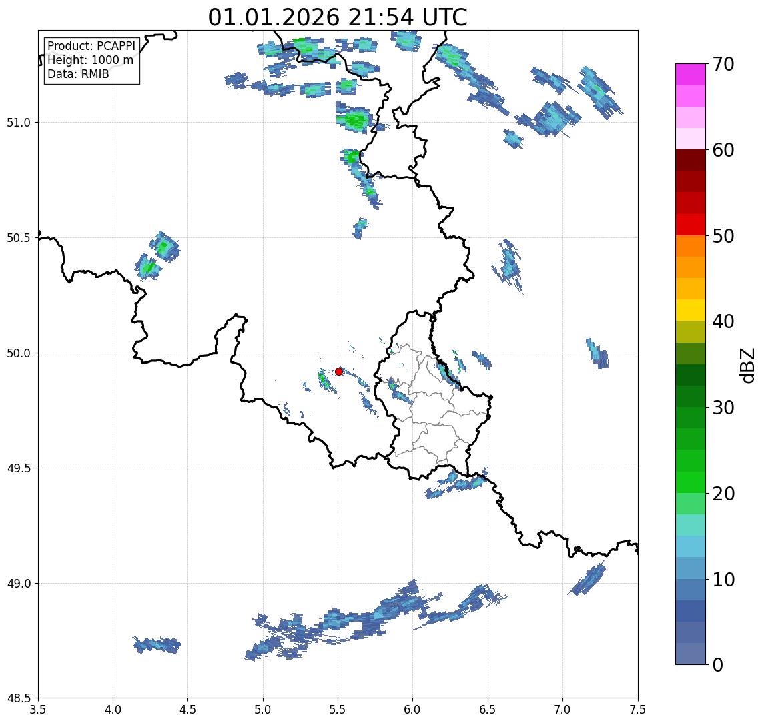Click the dBZ colorbar axis label
This screenshot has height=723, width=764.
[747, 365]
